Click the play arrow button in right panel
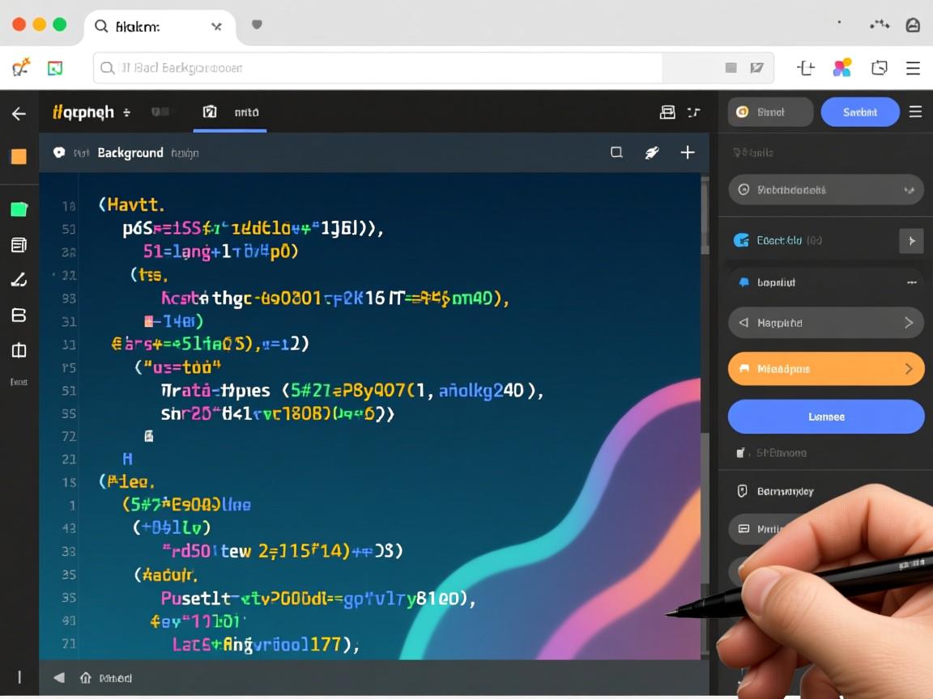933x699 pixels. click(911, 240)
